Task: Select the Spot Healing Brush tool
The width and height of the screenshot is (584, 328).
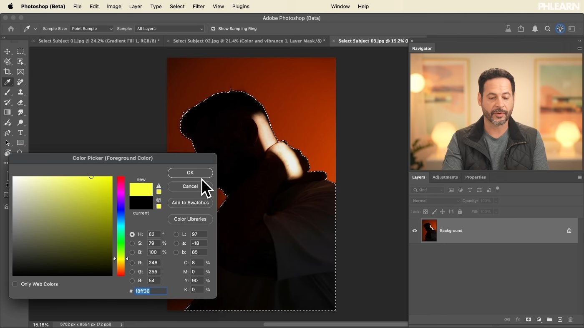Action: (20, 82)
